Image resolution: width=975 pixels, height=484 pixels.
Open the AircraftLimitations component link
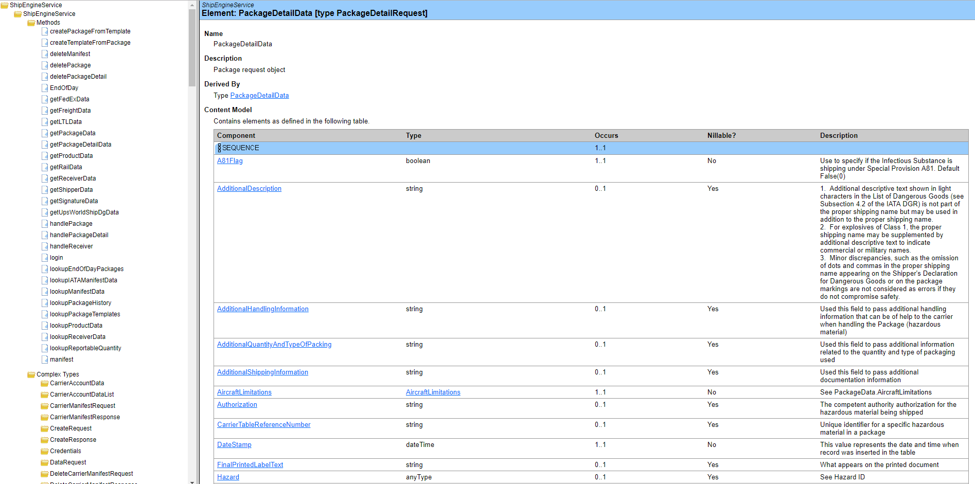click(244, 392)
